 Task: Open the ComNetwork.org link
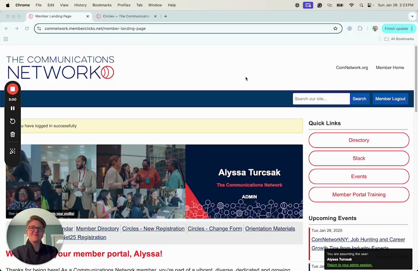pyautogui.click(x=352, y=67)
